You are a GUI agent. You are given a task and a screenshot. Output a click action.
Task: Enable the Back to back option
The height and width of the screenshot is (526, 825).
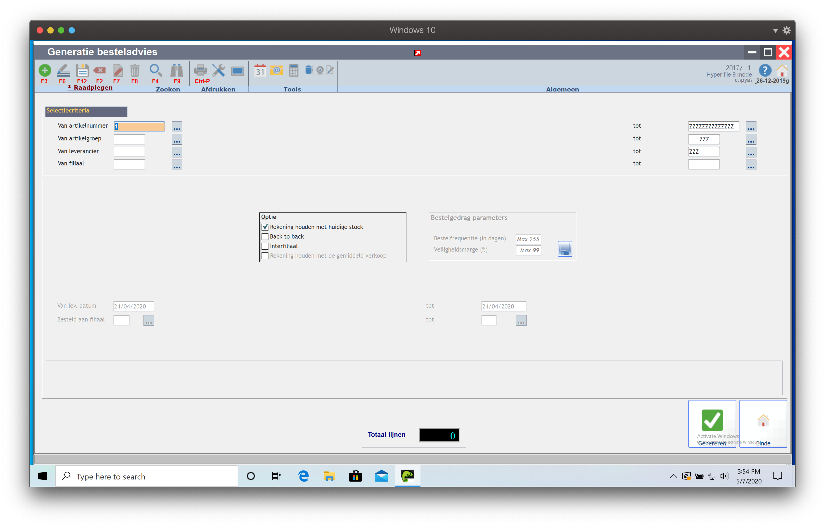pyautogui.click(x=265, y=237)
